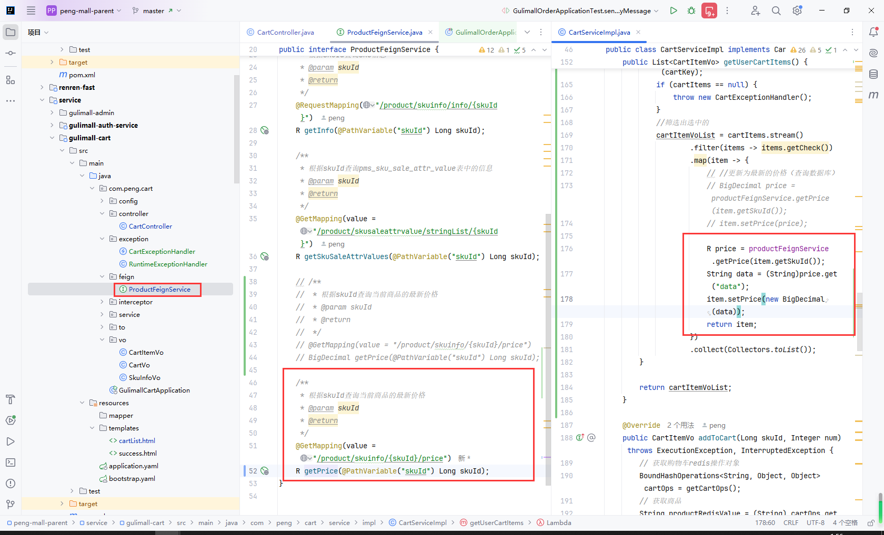Select ProductFeignService in project tree
This screenshot has height=535, width=884.
[x=159, y=290]
